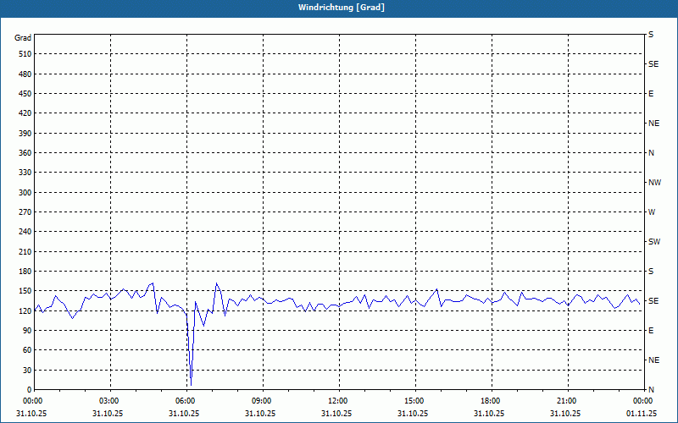Click the 09:00 time axis label
Viewport: 678px width, 423px height.
point(260,401)
